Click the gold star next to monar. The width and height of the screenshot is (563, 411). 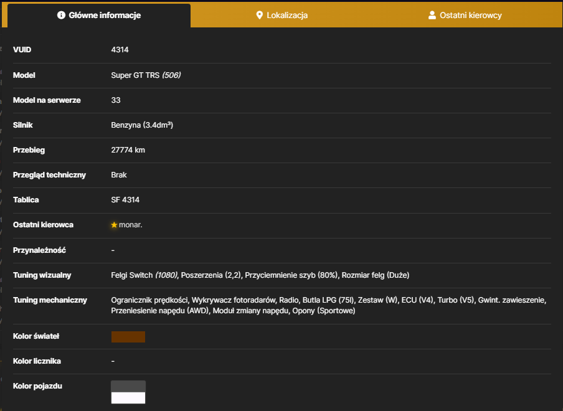point(114,225)
